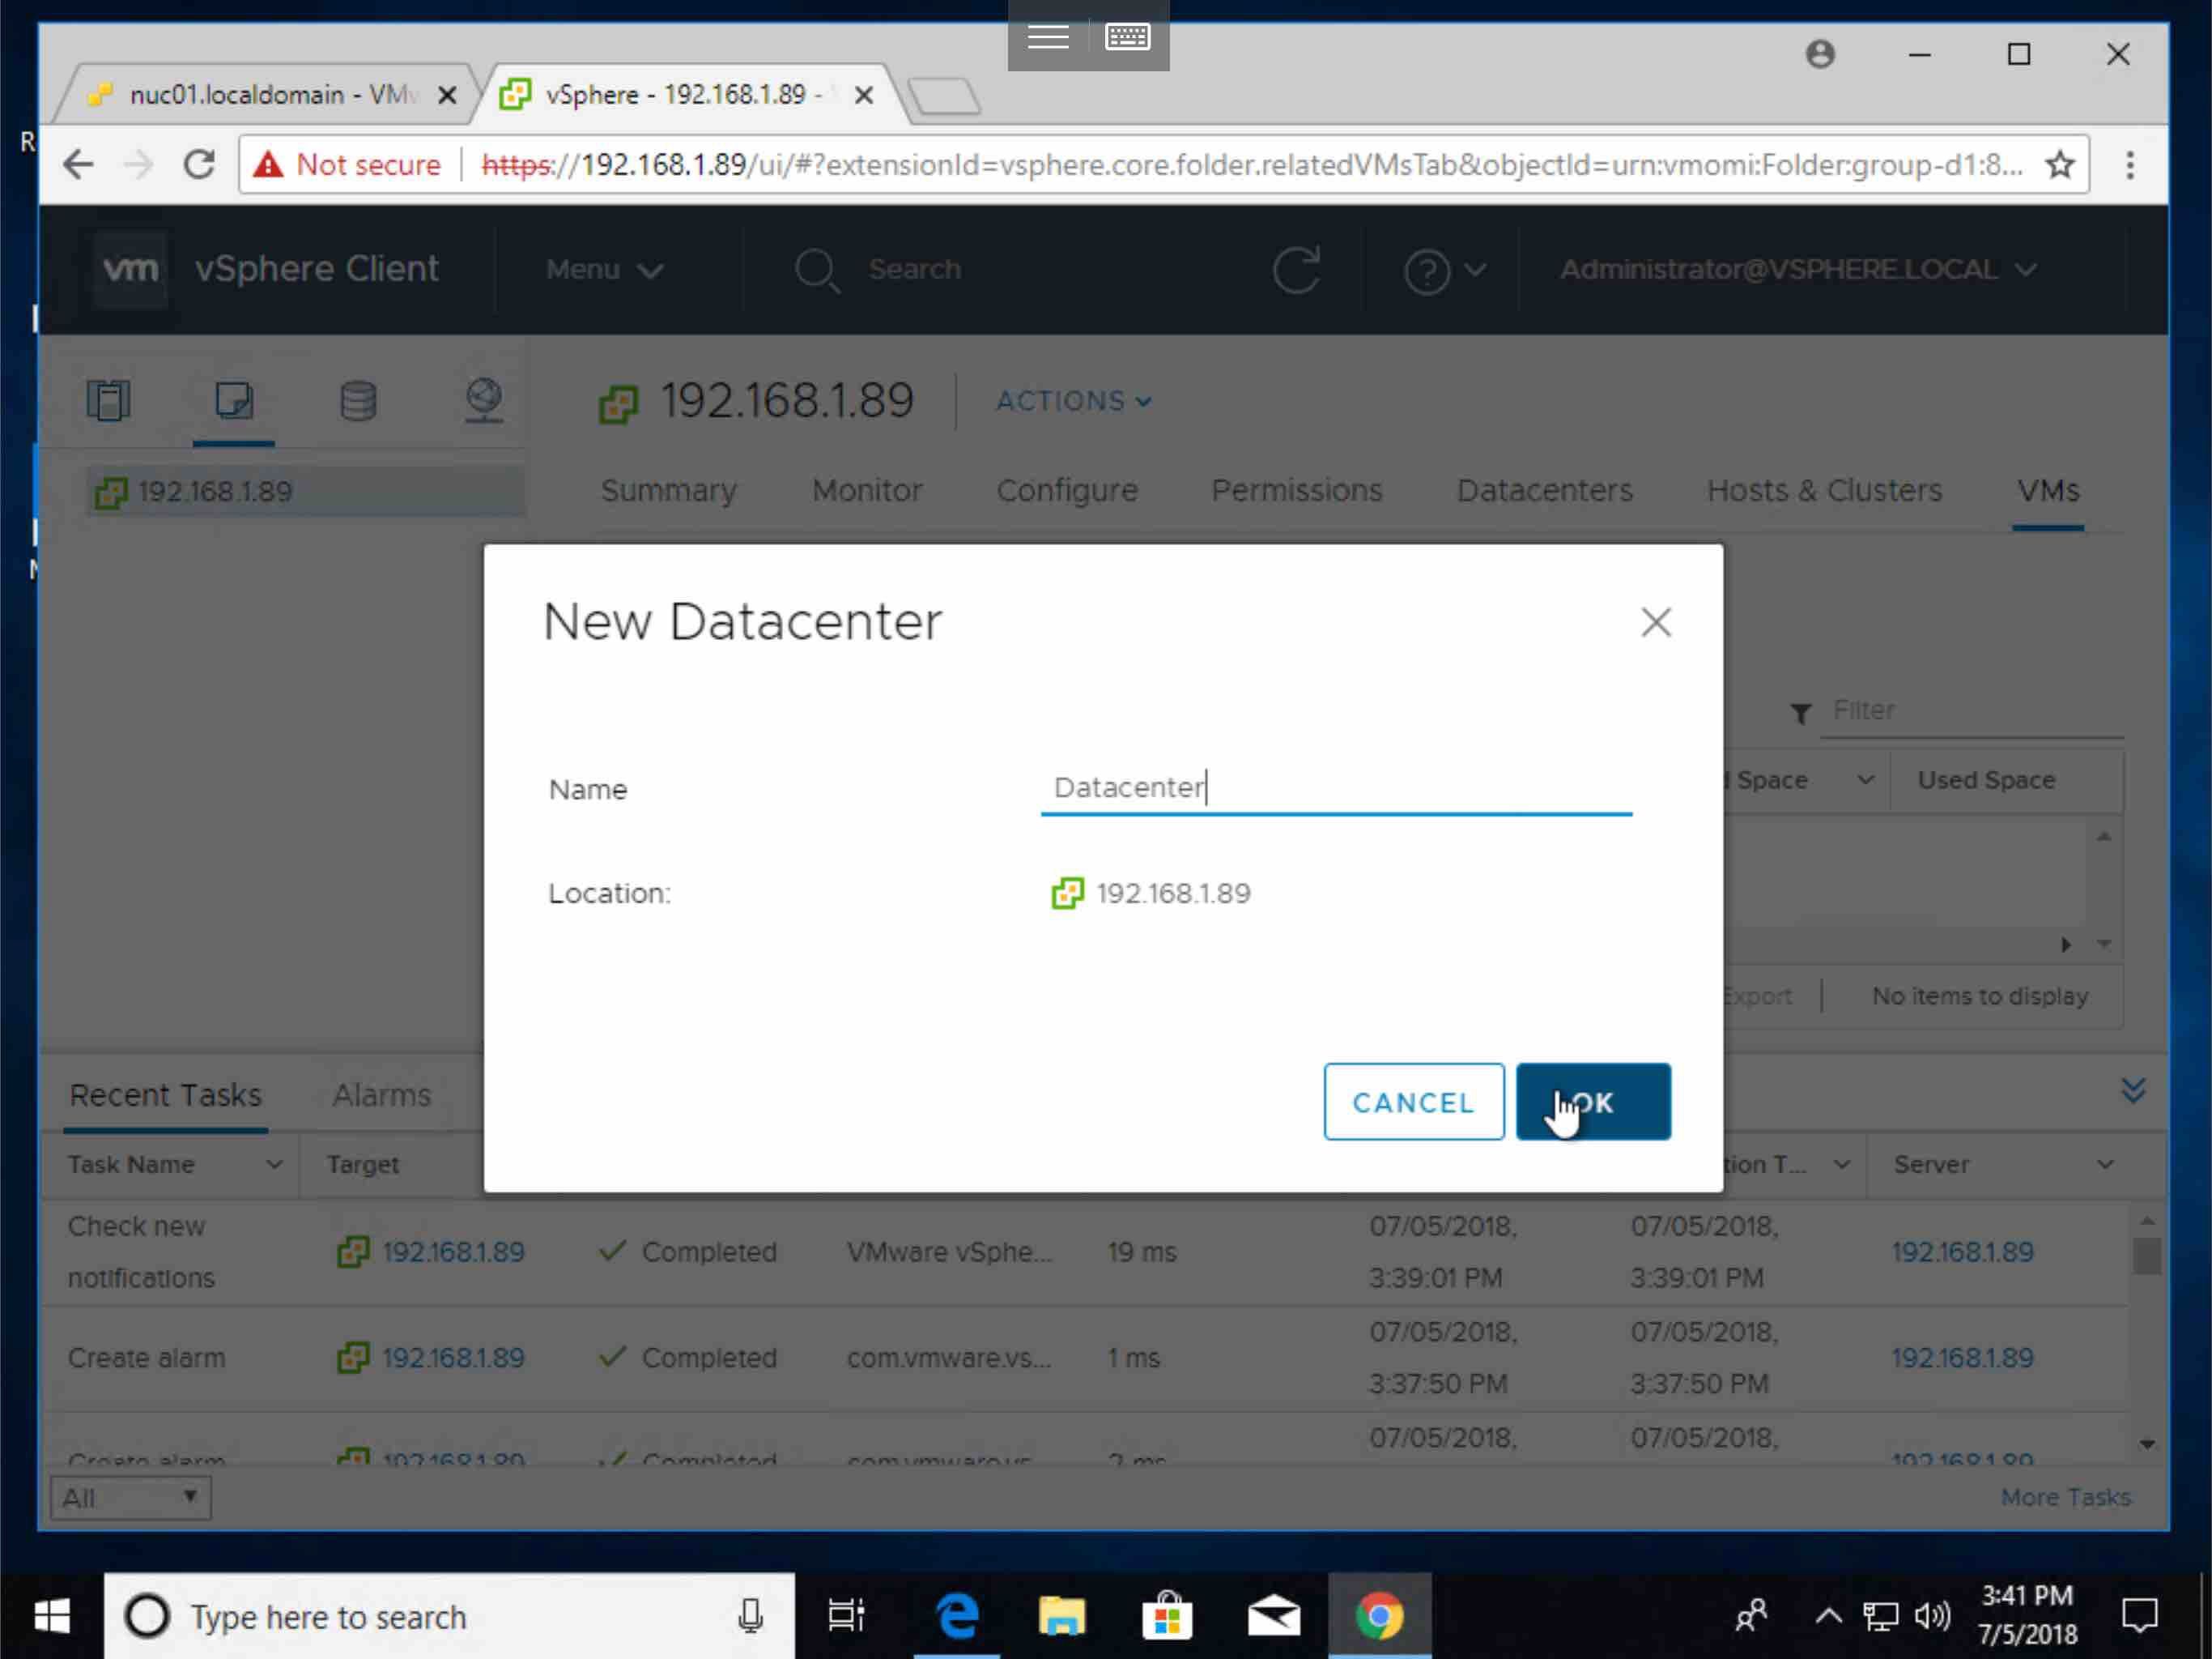The width and height of the screenshot is (2212, 1659).
Task: Open the help question mark menu
Action: (x=1444, y=271)
